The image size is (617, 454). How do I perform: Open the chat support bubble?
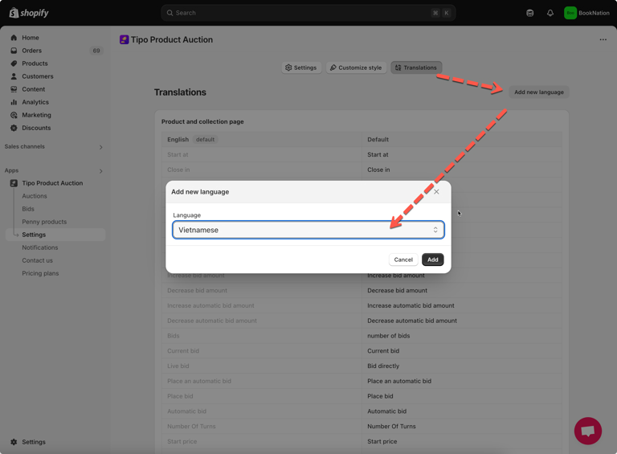587,431
